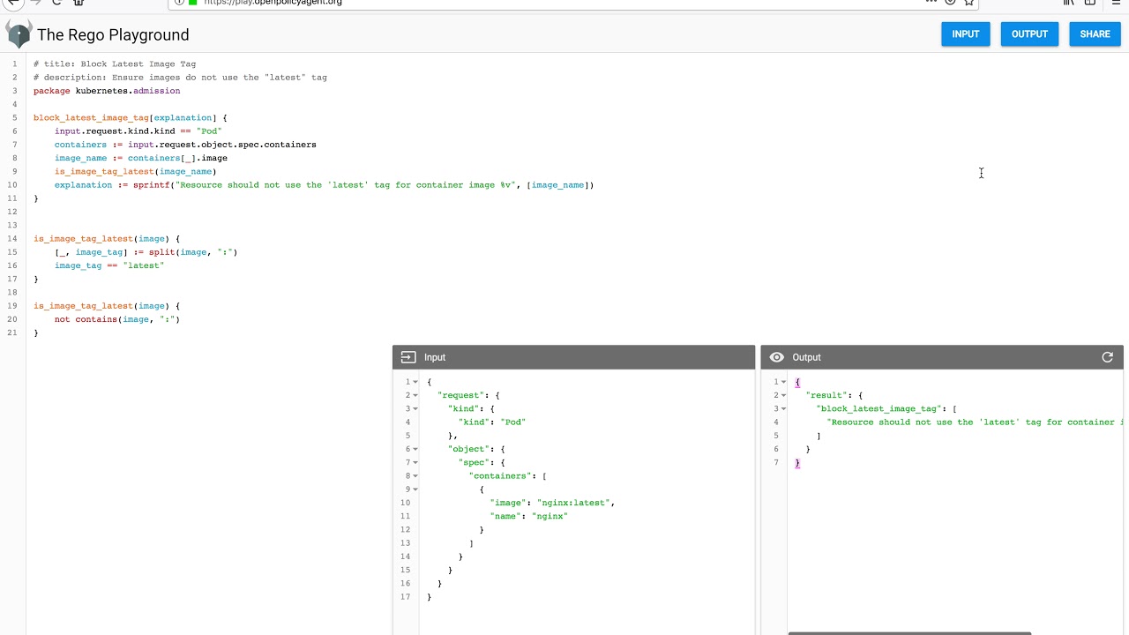The width and height of the screenshot is (1129, 635).
Task: Collapse the Input "kind" object fold arrow on line 3
Action: pos(415,409)
